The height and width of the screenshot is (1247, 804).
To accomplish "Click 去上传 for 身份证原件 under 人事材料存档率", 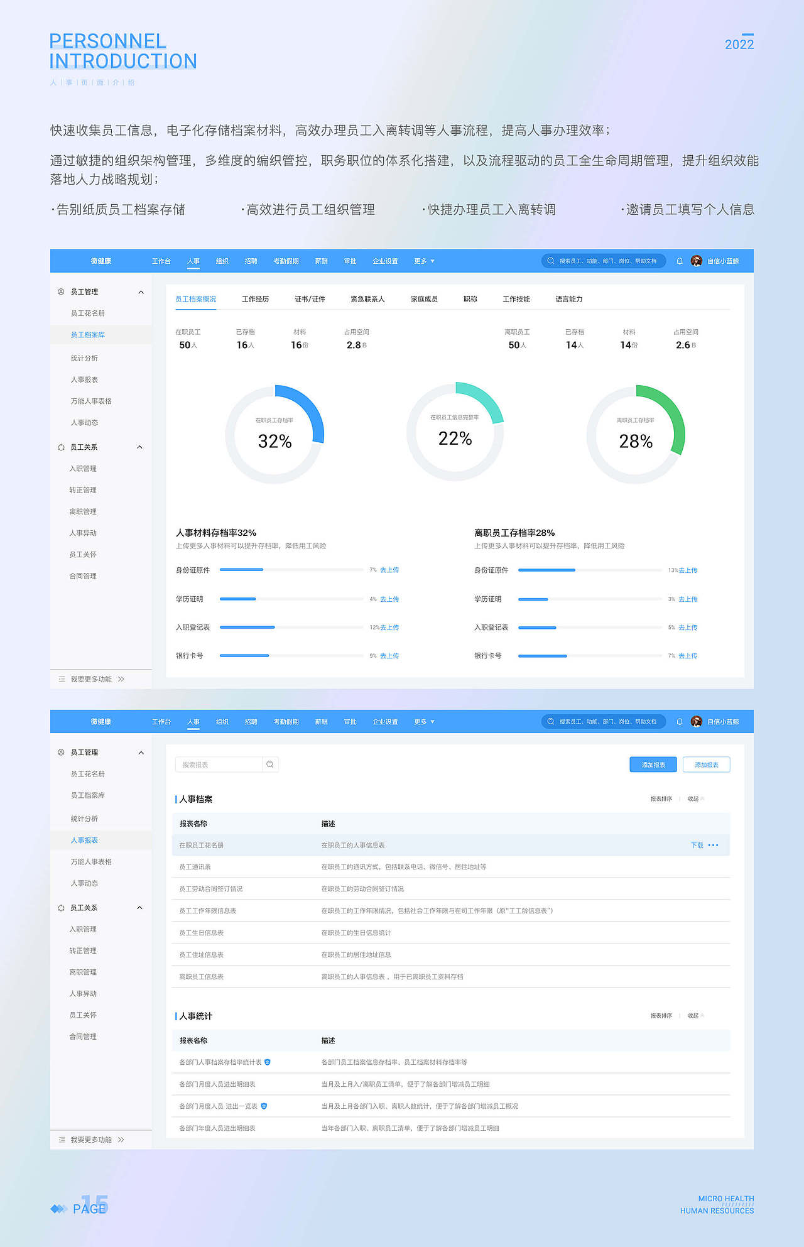I will click(389, 570).
